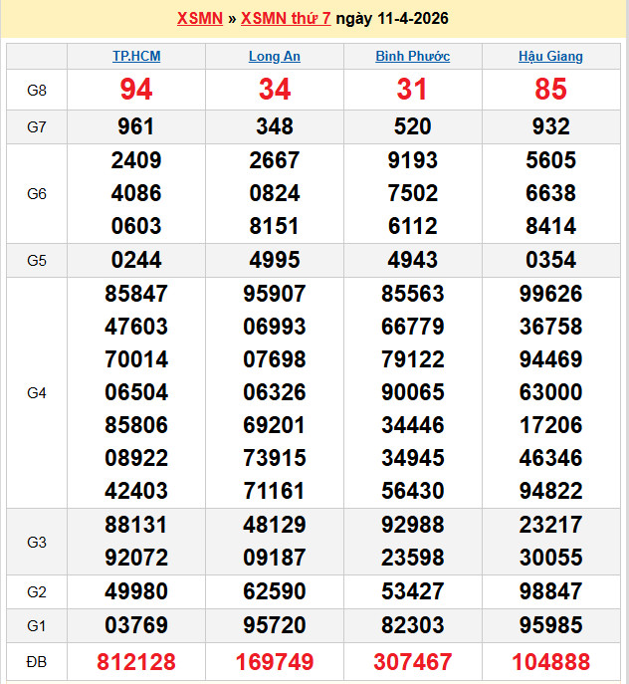Click Bình Phước special prize 307467
The height and width of the screenshot is (684, 629).
pos(412,662)
